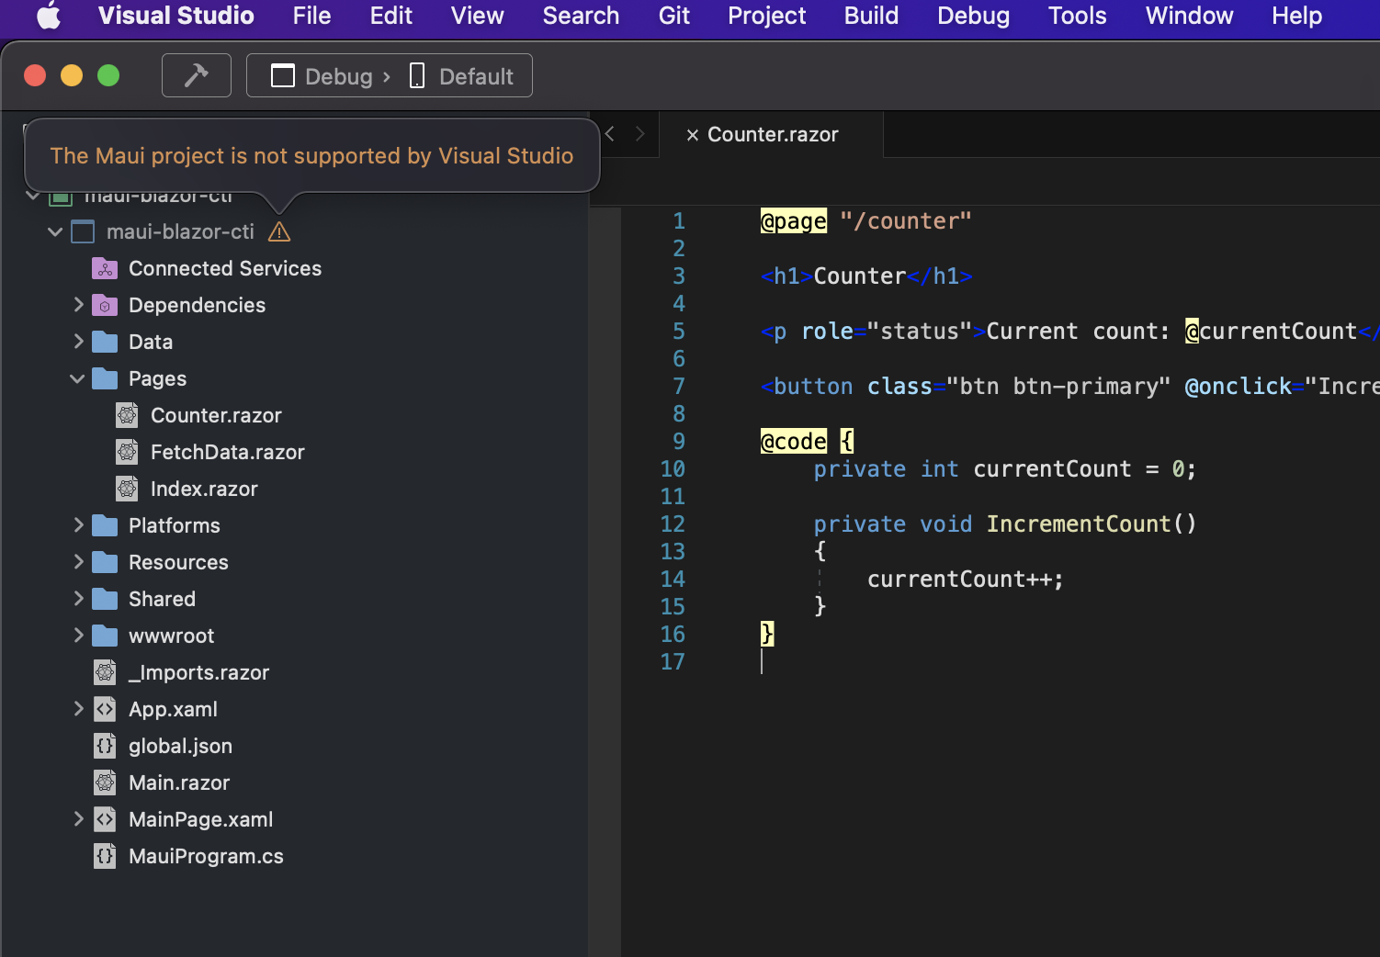Click the Platforms folder icon
This screenshot has height=957, width=1380.
[x=105, y=525]
